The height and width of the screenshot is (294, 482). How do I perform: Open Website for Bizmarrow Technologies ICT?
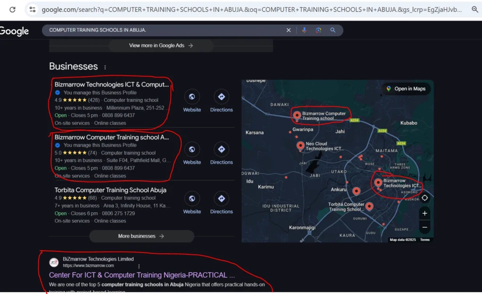(x=192, y=101)
